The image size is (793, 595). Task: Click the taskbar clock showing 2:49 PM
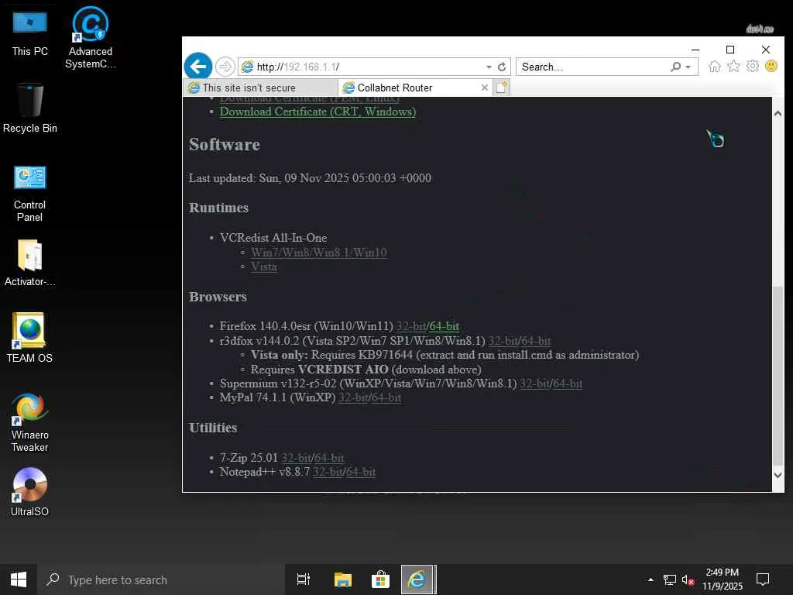(x=723, y=580)
